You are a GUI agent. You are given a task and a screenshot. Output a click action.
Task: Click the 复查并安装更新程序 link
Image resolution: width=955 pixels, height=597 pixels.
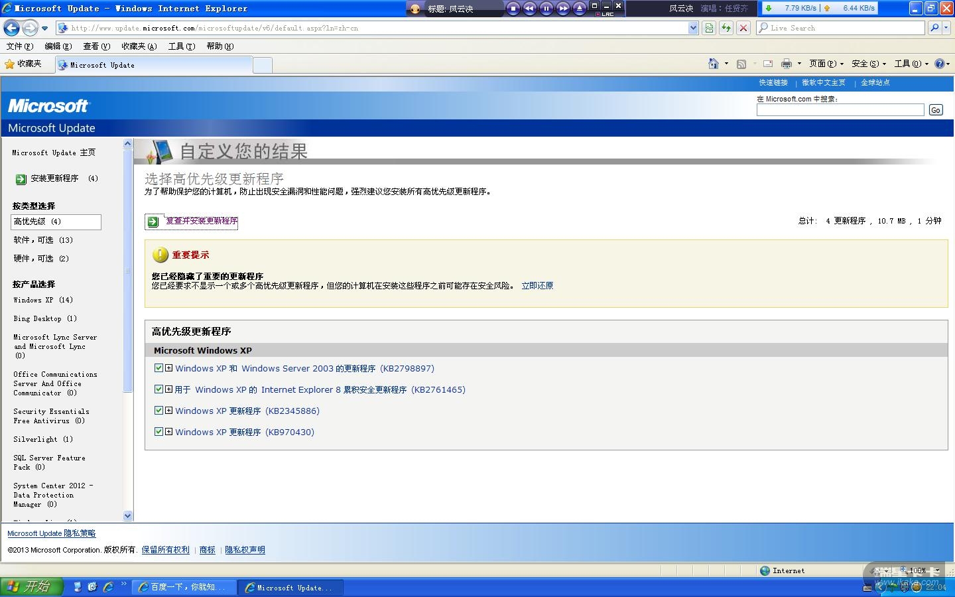202,221
